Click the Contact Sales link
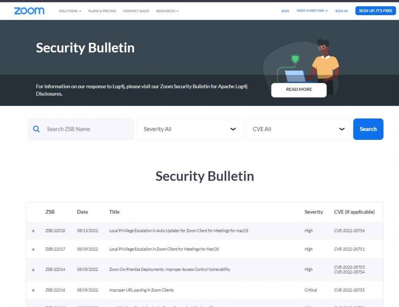The height and width of the screenshot is (307, 399). pos(136,11)
